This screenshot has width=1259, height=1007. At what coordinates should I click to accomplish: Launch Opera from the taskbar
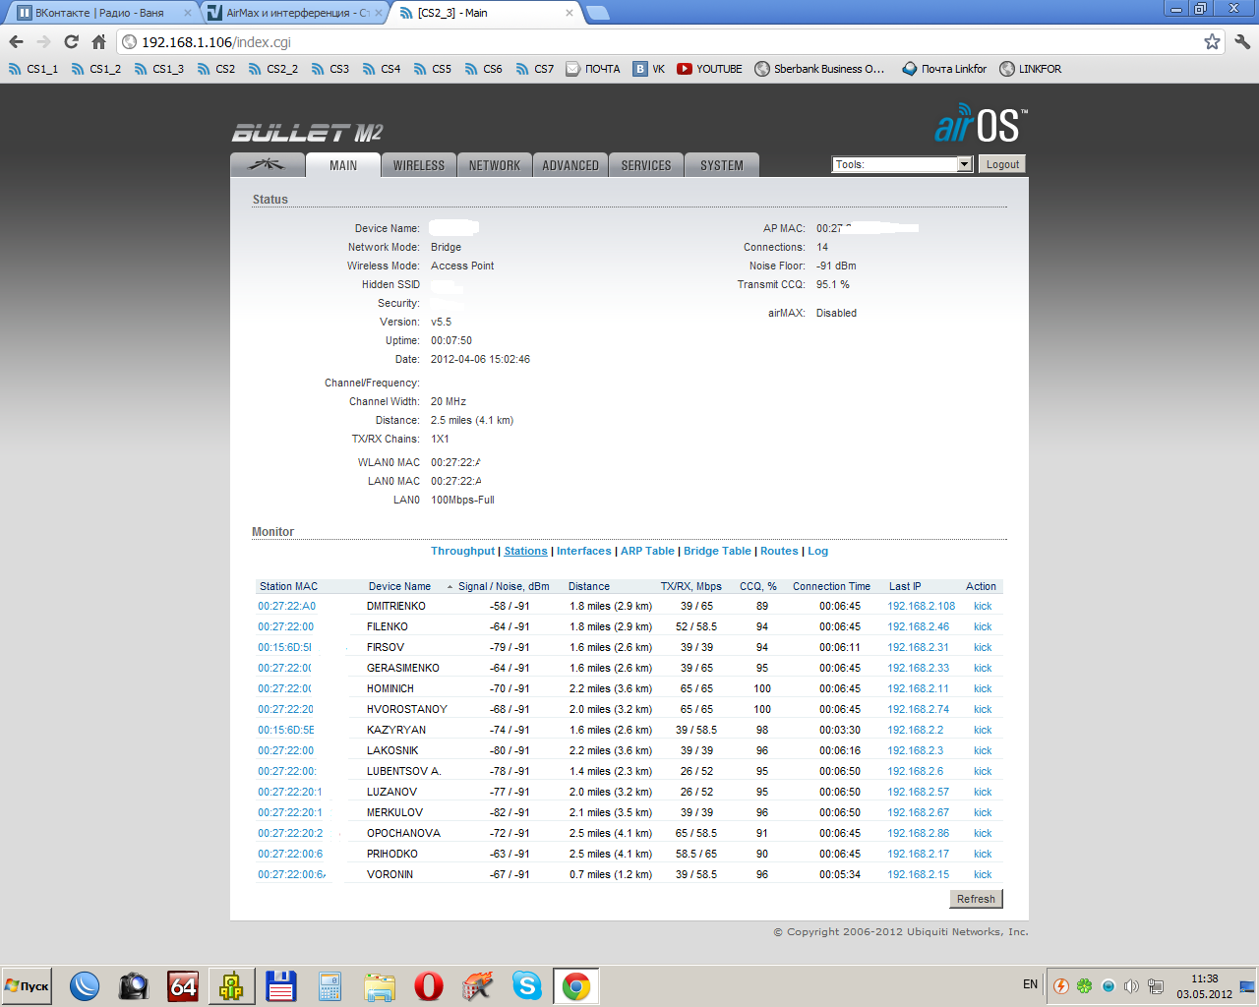click(x=429, y=985)
